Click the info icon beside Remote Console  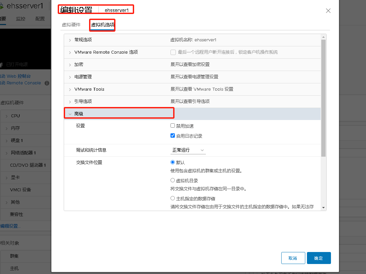(47, 83)
